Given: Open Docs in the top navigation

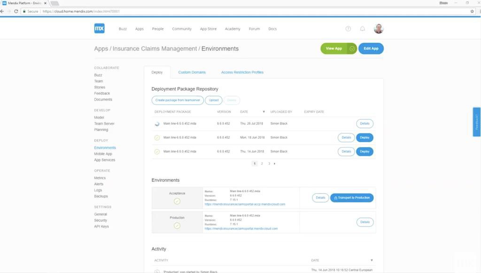Looking at the screenshot, I should pos(272,29).
